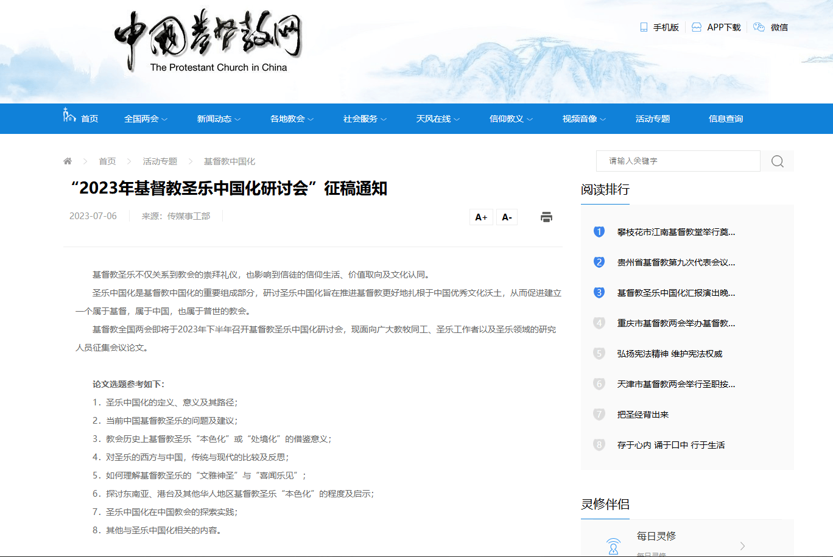Viewport: 833px width, 557px height.
Task: Increase font size with A+ button
Action: pyautogui.click(x=481, y=217)
